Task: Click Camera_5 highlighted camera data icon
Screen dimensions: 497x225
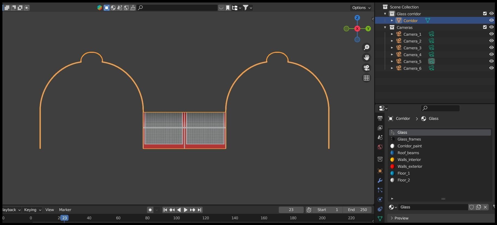Action: tap(431, 61)
